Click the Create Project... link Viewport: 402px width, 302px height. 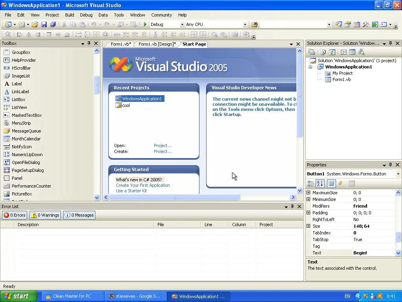[x=163, y=151]
